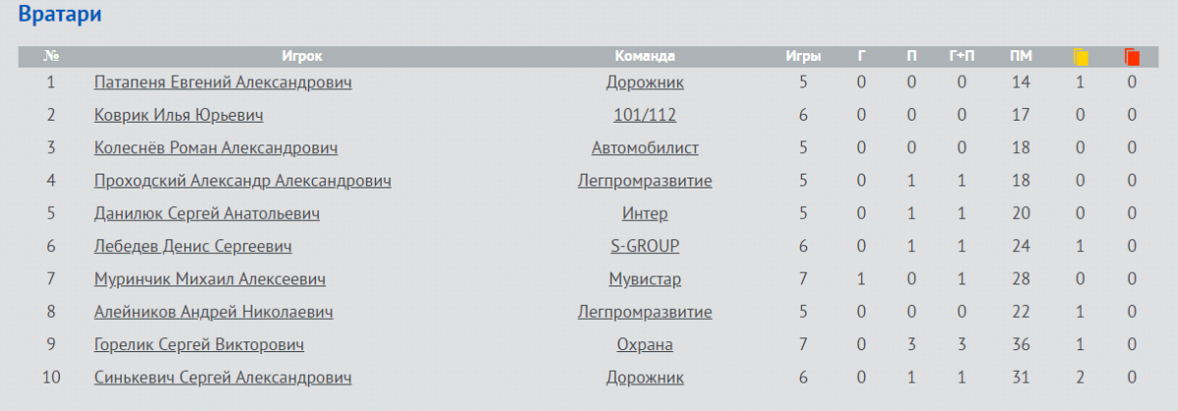Open player Коврик Илья Юрьевич

pos(179,116)
